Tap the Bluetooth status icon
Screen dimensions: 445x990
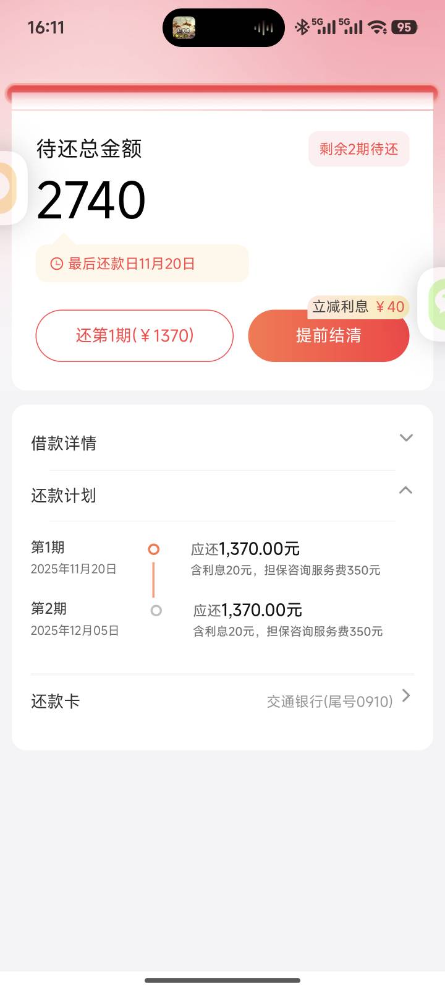pos(302,27)
